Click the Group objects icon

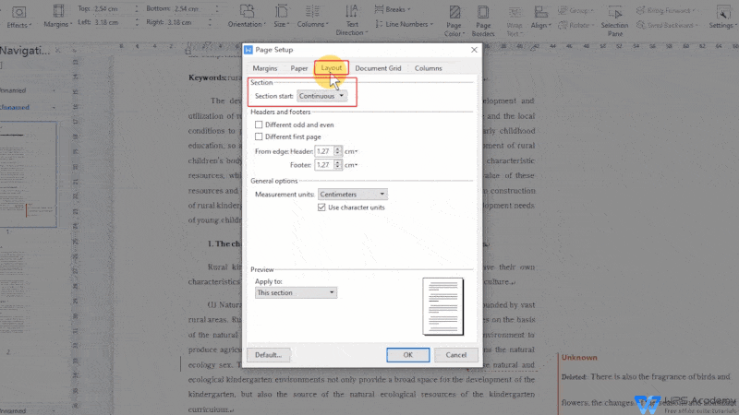[563, 10]
